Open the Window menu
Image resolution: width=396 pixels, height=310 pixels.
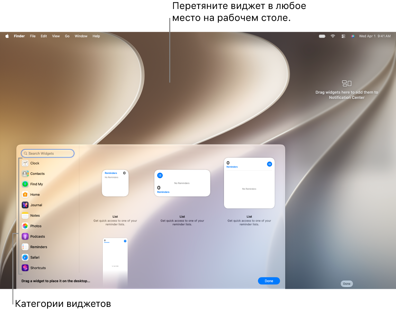pos(81,36)
